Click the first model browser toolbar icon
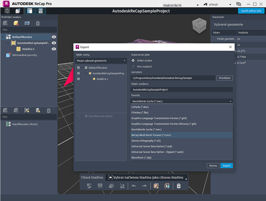 point(5,23)
